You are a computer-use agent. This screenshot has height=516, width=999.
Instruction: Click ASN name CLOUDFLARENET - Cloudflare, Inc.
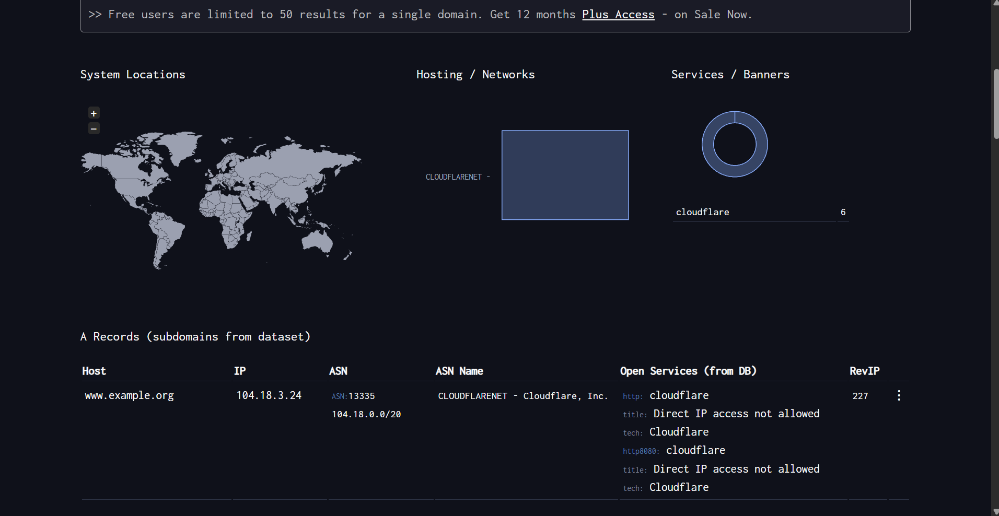tap(523, 396)
